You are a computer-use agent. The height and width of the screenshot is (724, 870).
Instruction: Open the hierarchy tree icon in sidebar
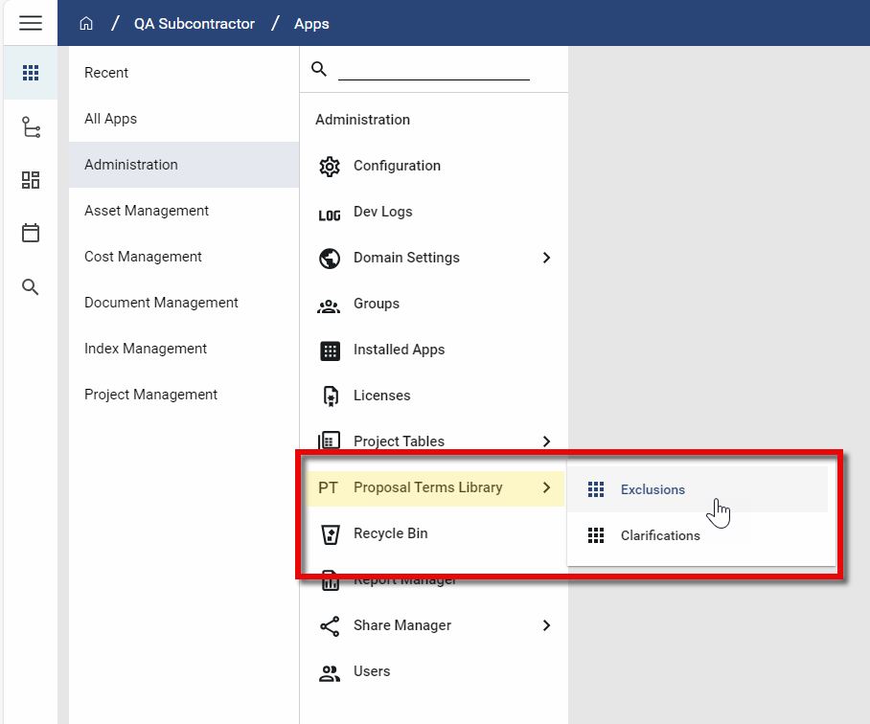31,127
